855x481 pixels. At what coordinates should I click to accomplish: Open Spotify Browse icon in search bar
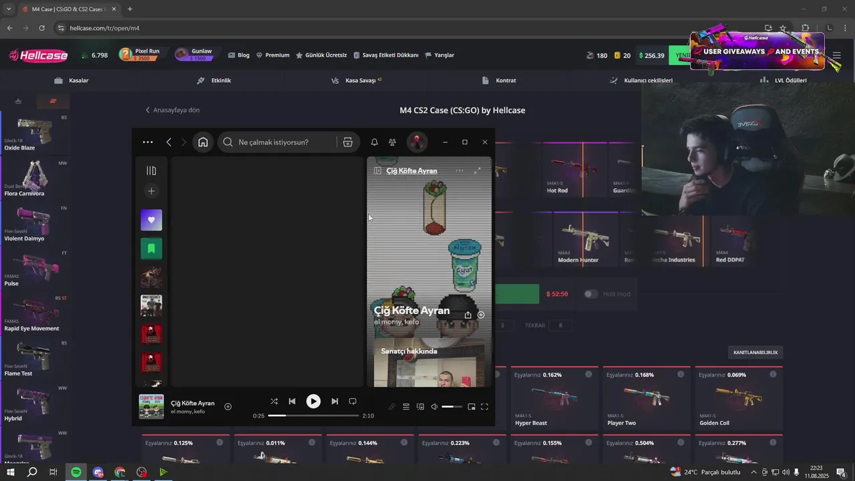point(347,142)
